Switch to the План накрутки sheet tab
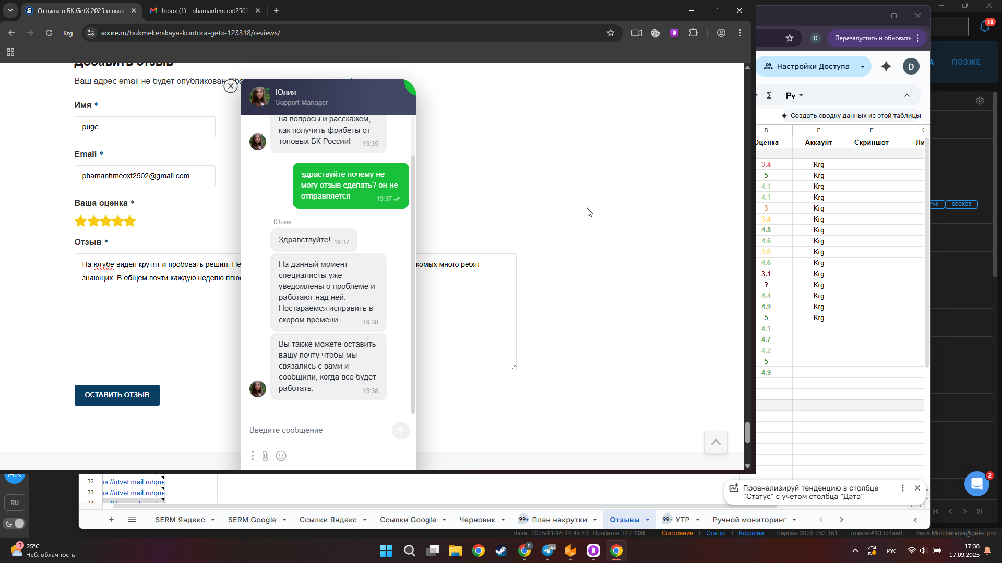 point(559,520)
